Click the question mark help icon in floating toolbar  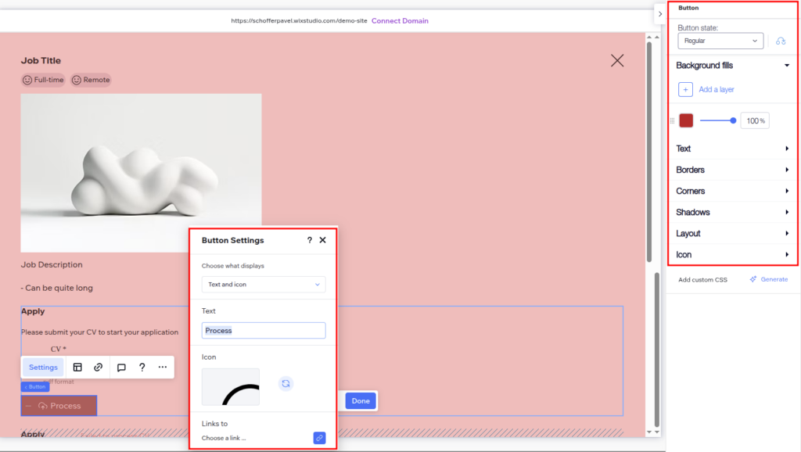[x=142, y=367]
